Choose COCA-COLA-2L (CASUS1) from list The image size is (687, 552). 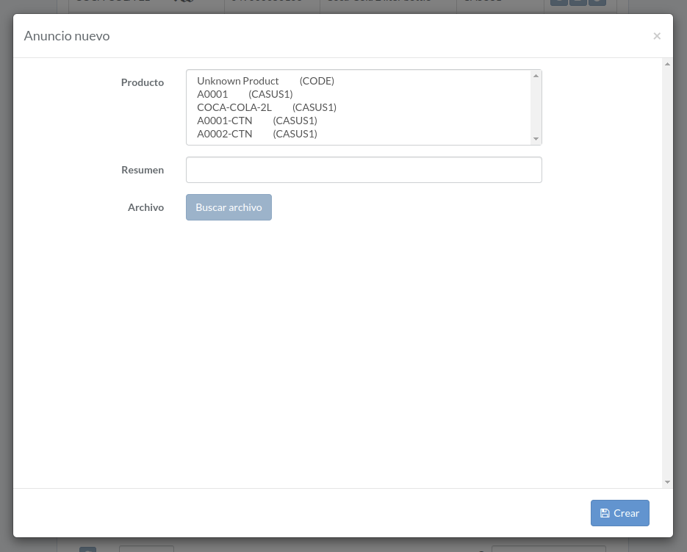pyautogui.click(x=358, y=107)
